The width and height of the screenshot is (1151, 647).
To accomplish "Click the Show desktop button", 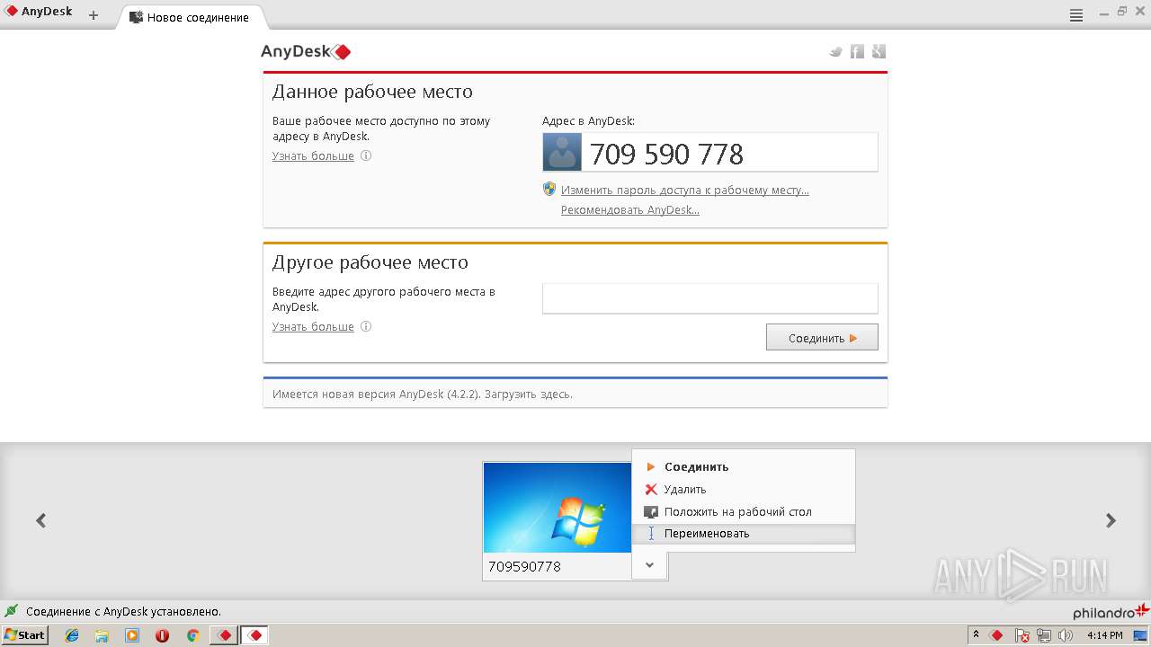I will (1140, 635).
